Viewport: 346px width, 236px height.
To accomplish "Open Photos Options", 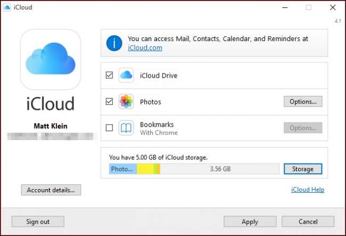I will (303, 101).
